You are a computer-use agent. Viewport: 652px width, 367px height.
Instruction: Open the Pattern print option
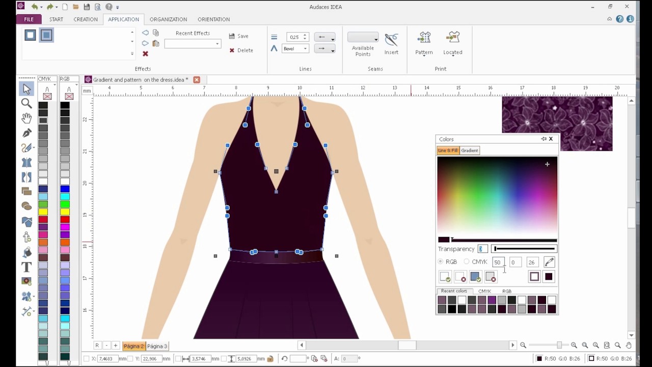point(424,43)
